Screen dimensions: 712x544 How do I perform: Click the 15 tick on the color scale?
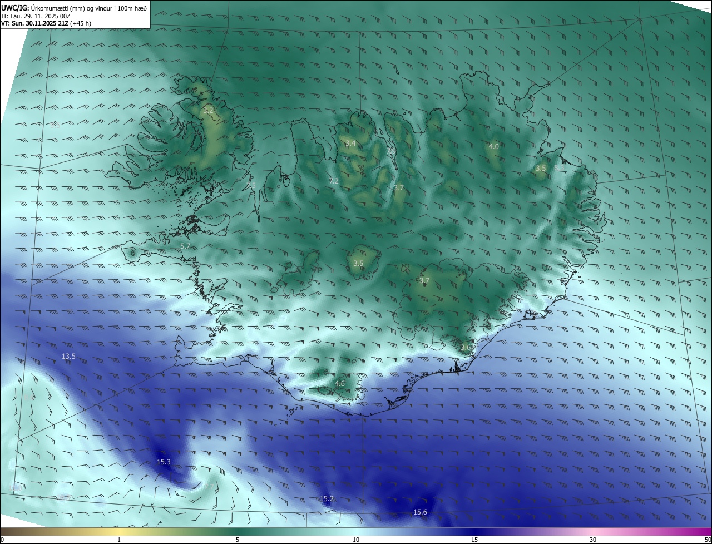[474, 540]
